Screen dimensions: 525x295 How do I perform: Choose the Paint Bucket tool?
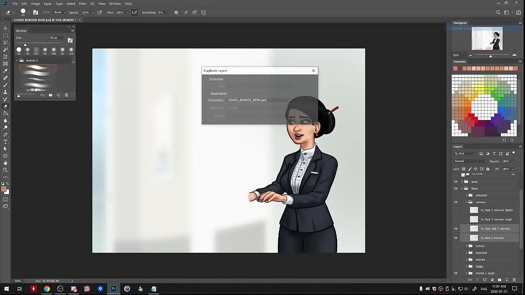(x=5, y=113)
